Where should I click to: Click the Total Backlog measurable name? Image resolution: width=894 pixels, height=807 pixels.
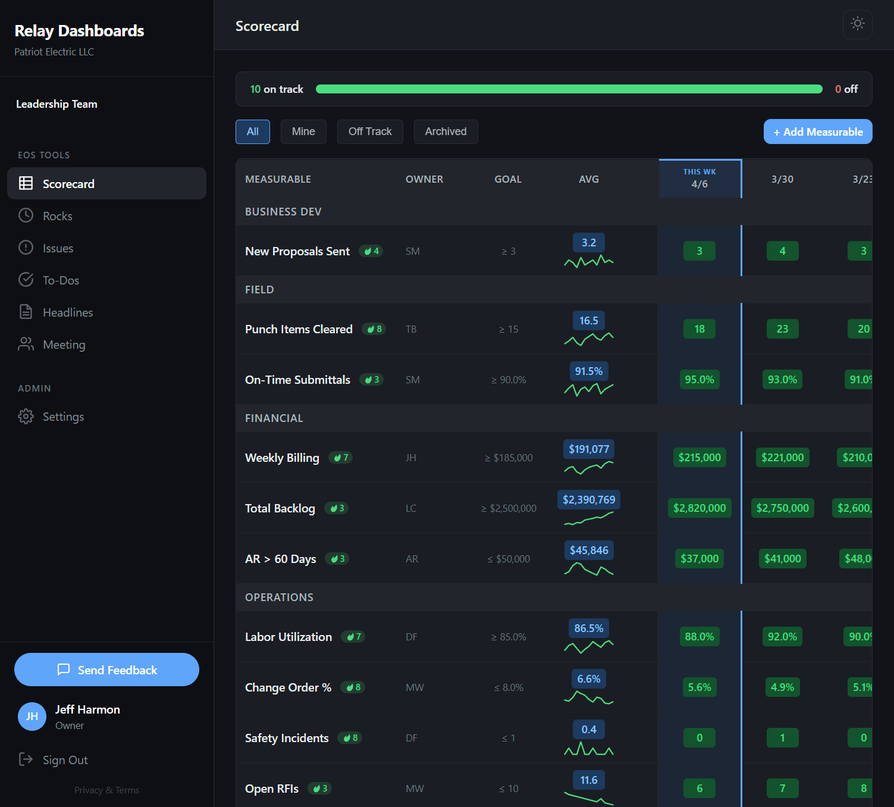[280, 508]
